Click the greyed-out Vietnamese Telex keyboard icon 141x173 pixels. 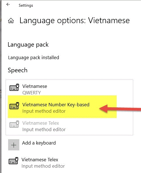pos(14,124)
